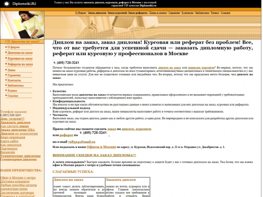263x197 pixels.
Task: Open 'Бюро переводов' sidebar link
Action: click(x=13, y=137)
